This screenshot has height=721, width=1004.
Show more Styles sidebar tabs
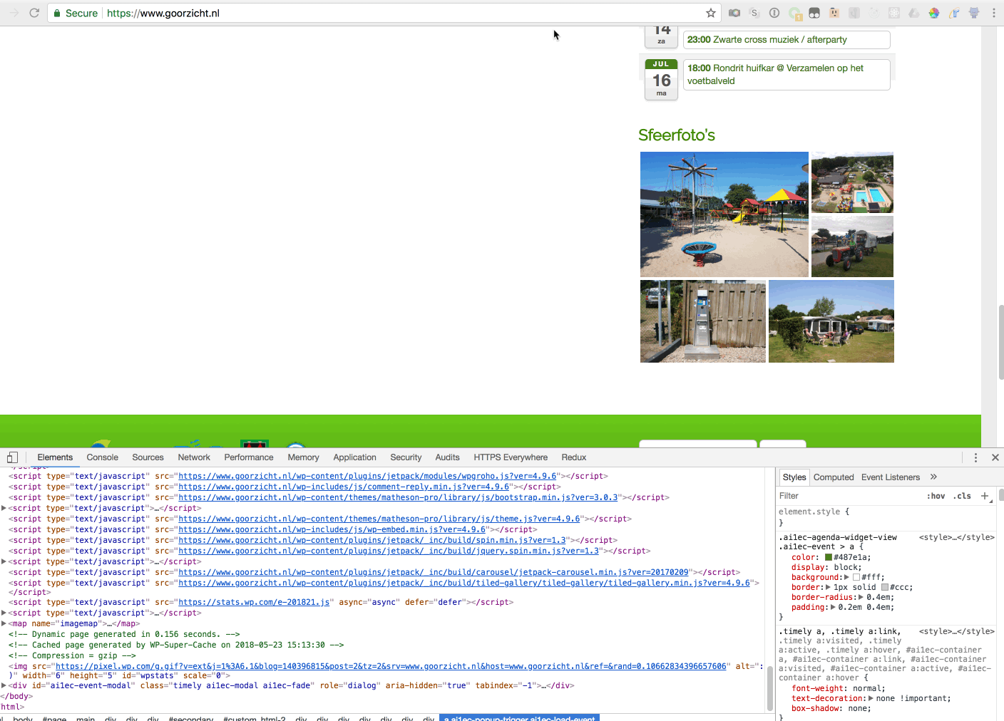coord(933,477)
